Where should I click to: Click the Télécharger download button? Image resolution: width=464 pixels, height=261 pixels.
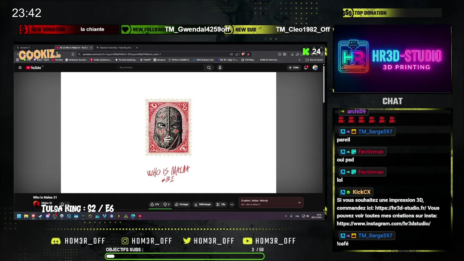(203, 204)
